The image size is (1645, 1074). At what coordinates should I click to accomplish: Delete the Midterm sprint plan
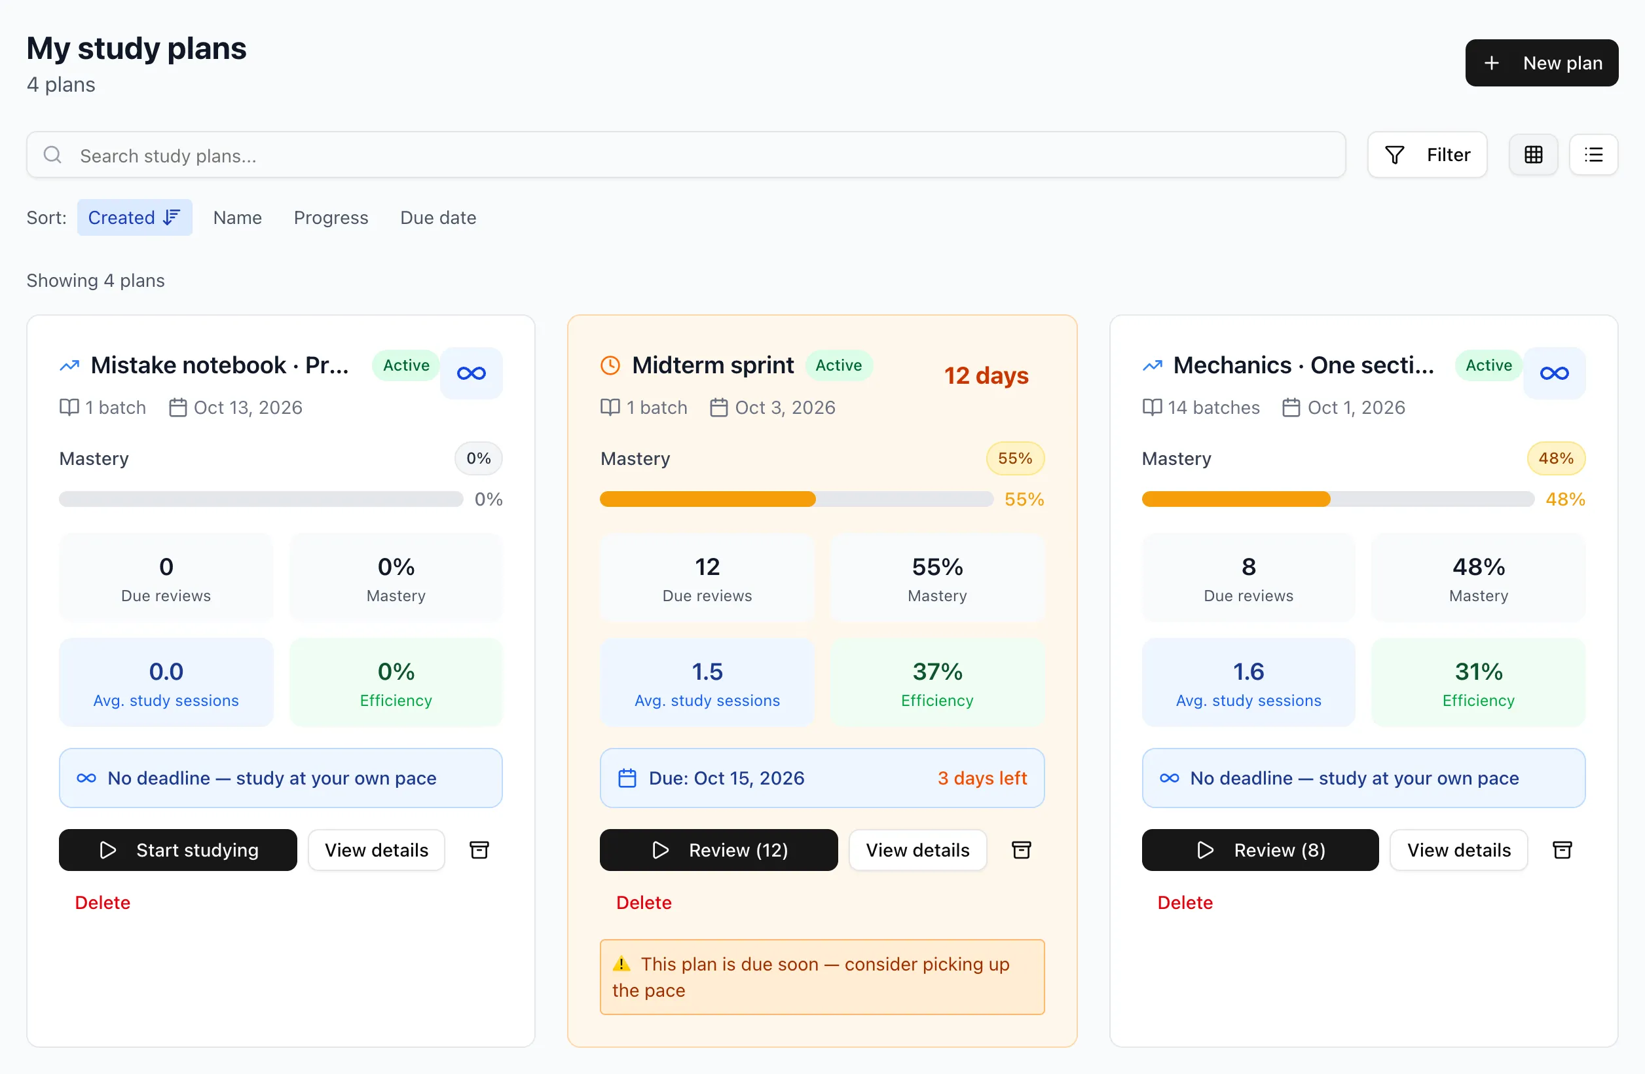click(x=644, y=902)
